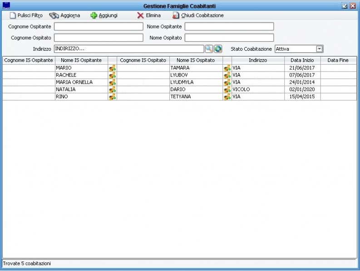Click family icon beside guest DARIO
This screenshot has width=360, height=271.
point(227,90)
